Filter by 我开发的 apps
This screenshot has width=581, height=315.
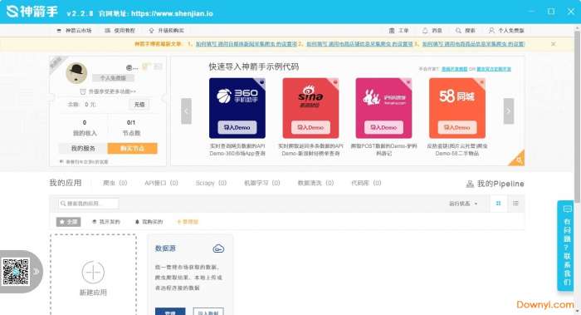pos(106,222)
